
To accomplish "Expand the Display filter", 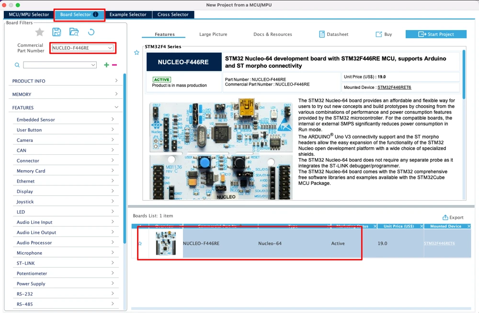I will (x=66, y=192).
